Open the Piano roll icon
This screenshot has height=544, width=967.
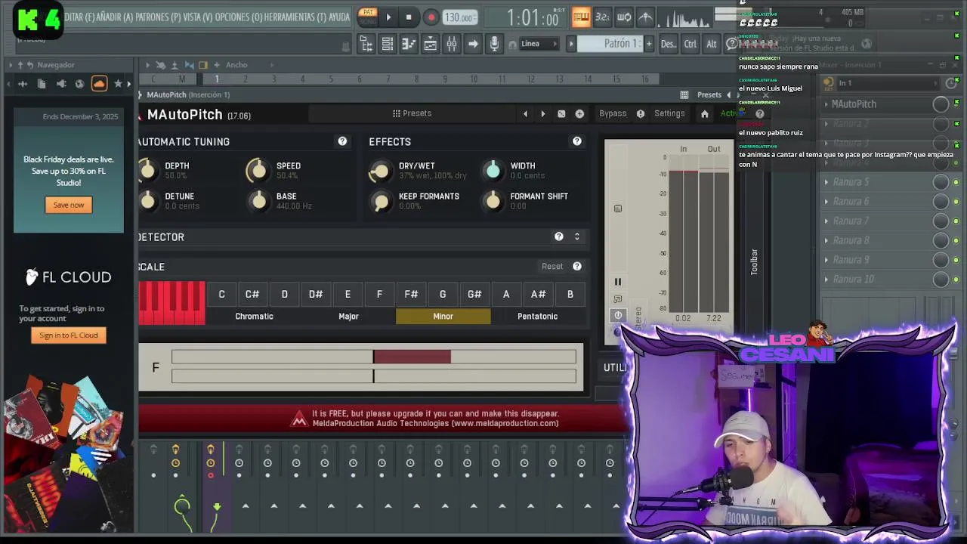409,44
